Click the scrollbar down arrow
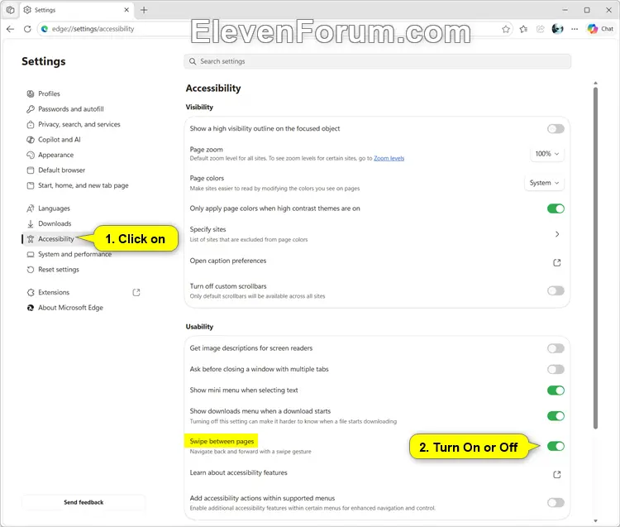Viewport: 620px width, 527px height. 595,521
